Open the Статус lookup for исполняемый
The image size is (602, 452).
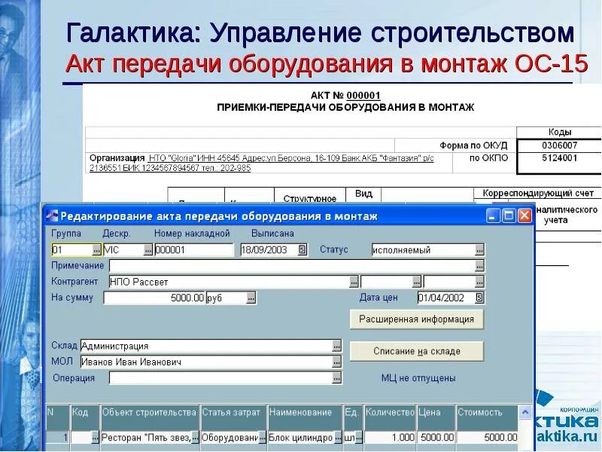tap(479, 250)
